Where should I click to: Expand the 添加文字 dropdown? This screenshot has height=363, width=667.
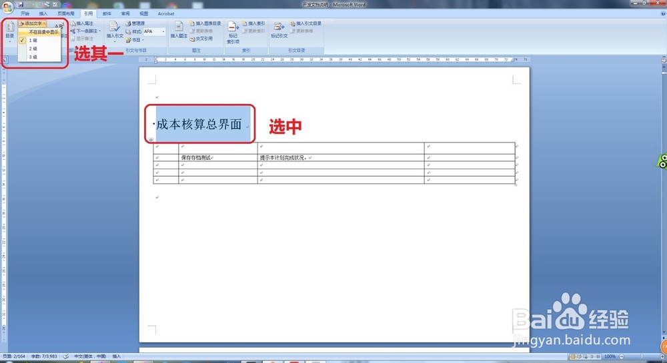[32, 24]
